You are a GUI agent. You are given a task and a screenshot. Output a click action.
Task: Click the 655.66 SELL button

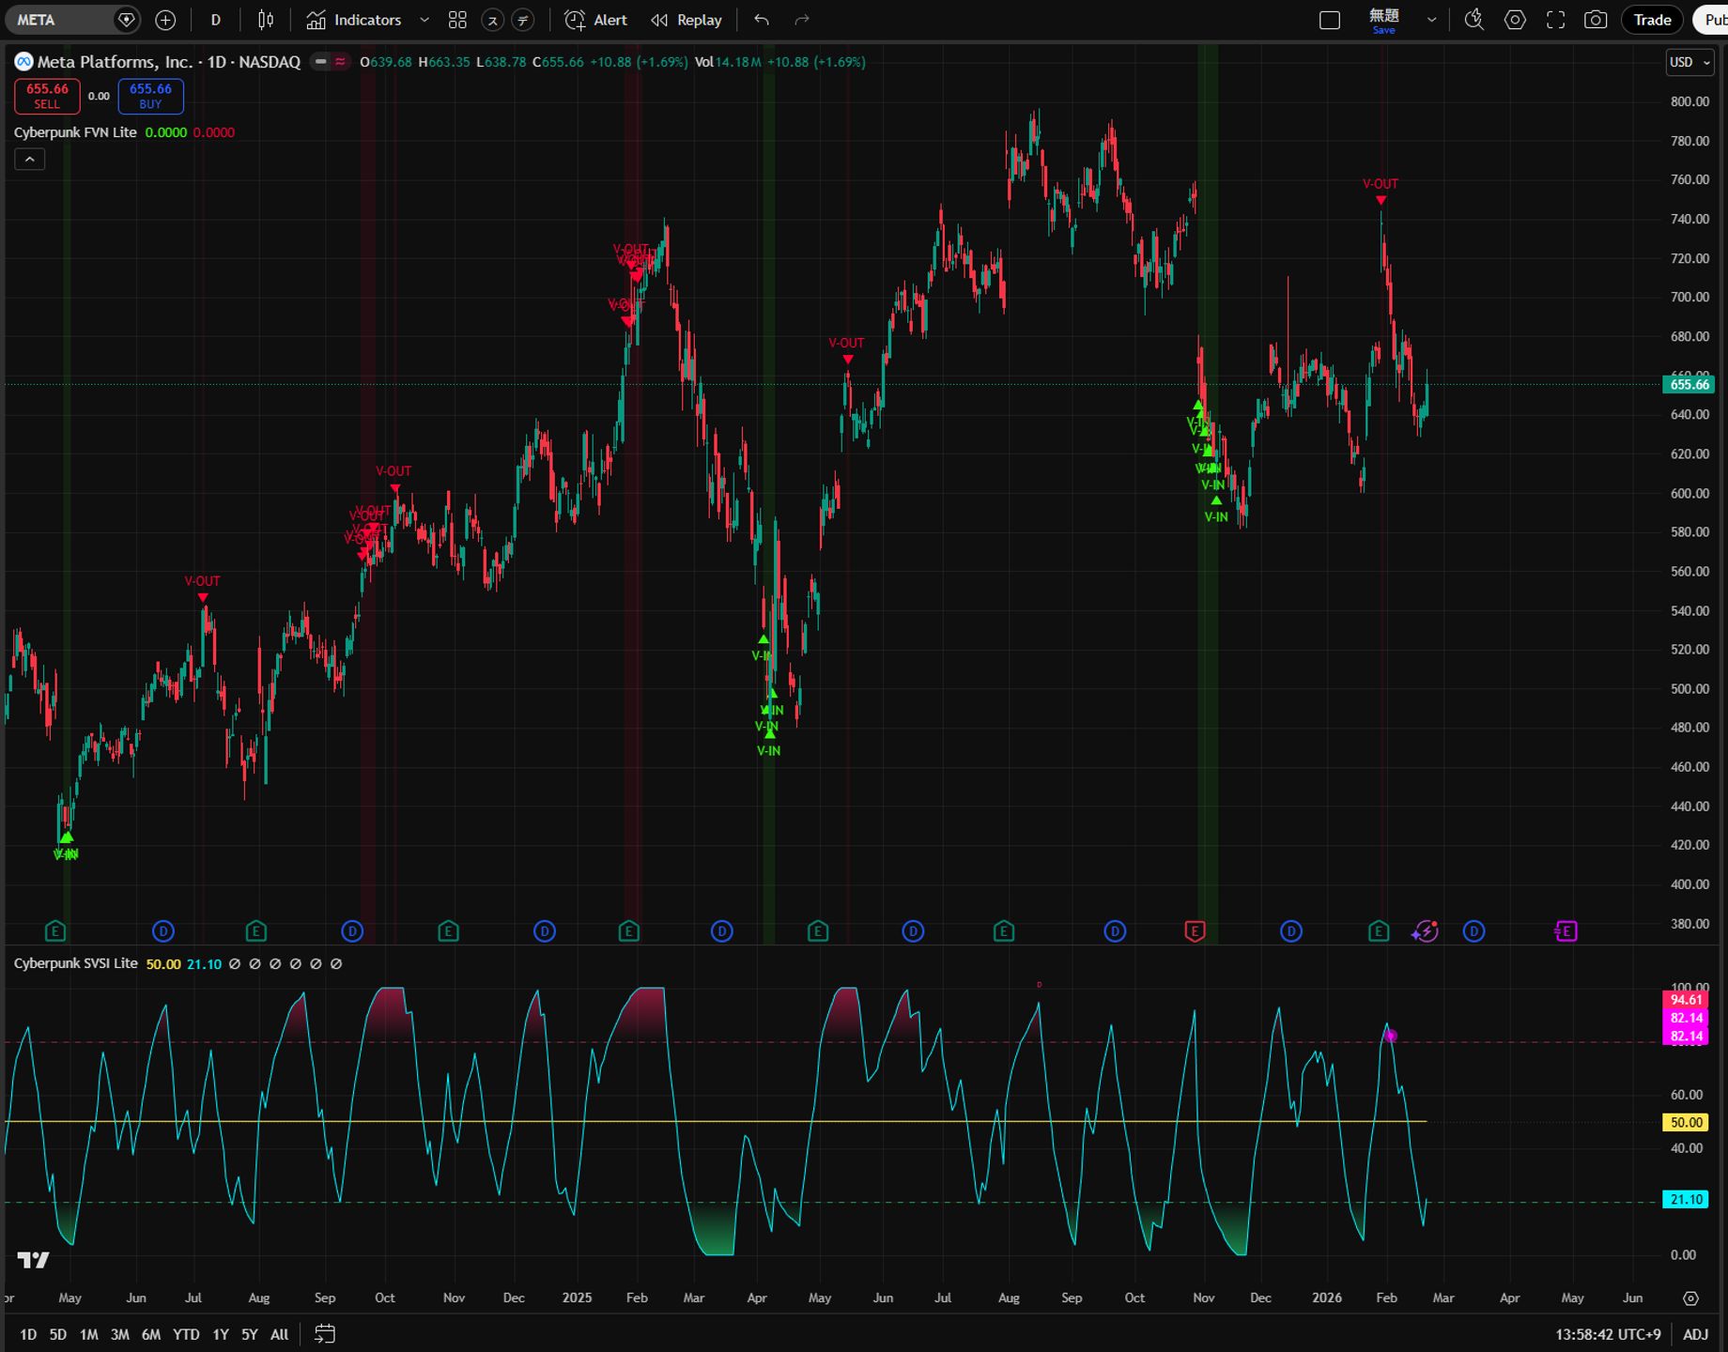click(47, 96)
